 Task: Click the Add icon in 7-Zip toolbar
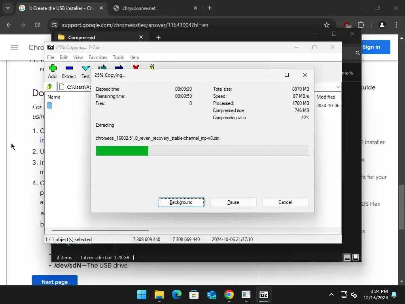click(53, 68)
